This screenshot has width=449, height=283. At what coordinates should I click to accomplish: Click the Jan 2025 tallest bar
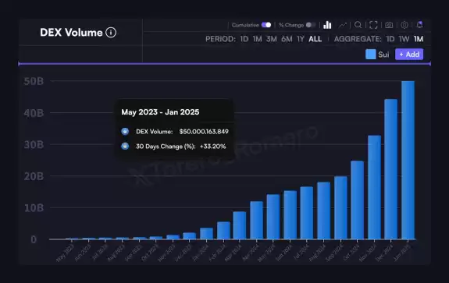(408, 160)
